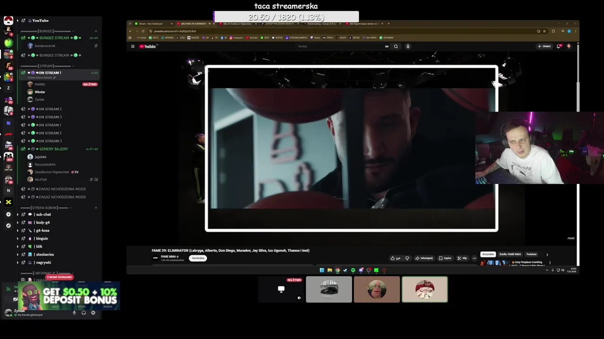Viewport: 604px width, 339px height.
Task: Dislike the video with thumbs-down button
Action: coord(407,258)
